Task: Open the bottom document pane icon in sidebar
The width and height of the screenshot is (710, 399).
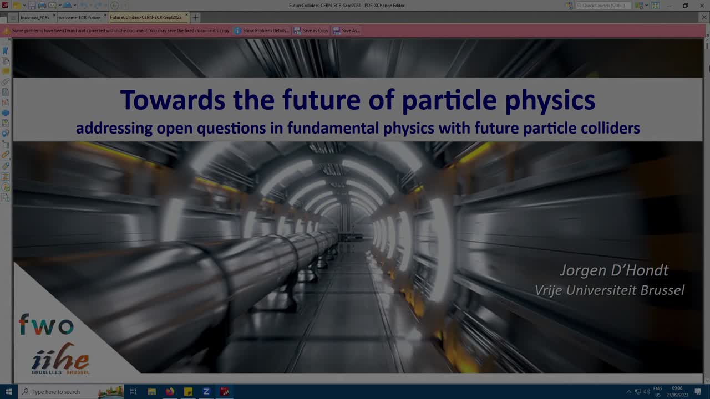Action: click(x=6, y=197)
